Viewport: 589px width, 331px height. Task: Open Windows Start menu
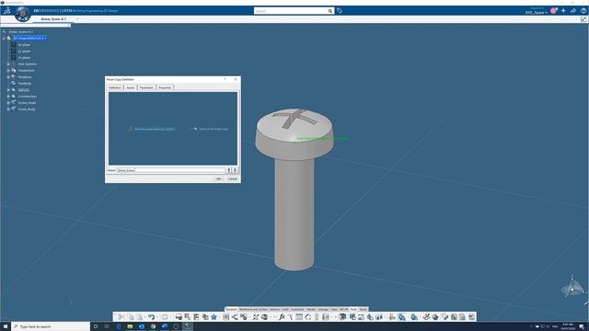pyautogui.click(x=6, y=326)
